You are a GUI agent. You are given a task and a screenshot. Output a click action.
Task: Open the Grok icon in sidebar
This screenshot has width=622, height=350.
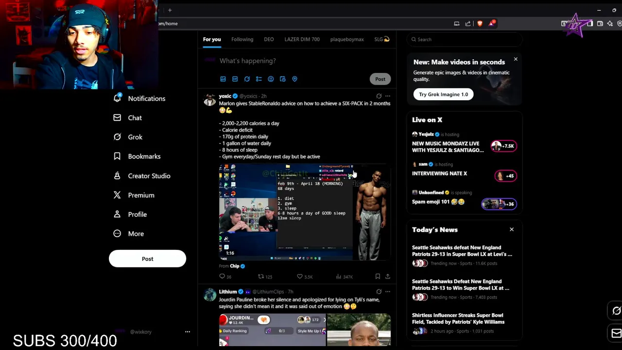coord(117,137)
